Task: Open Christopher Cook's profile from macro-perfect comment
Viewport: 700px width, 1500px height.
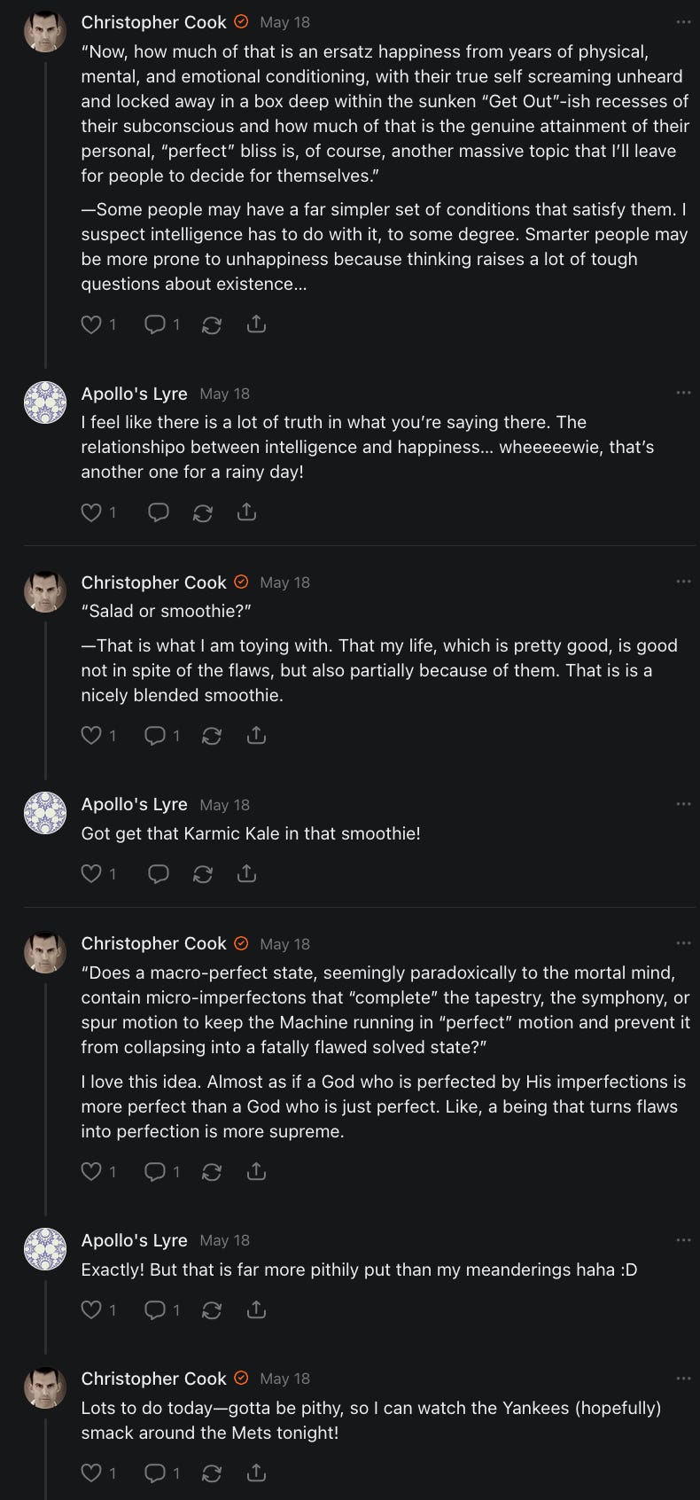Action: tap(153, 943)
